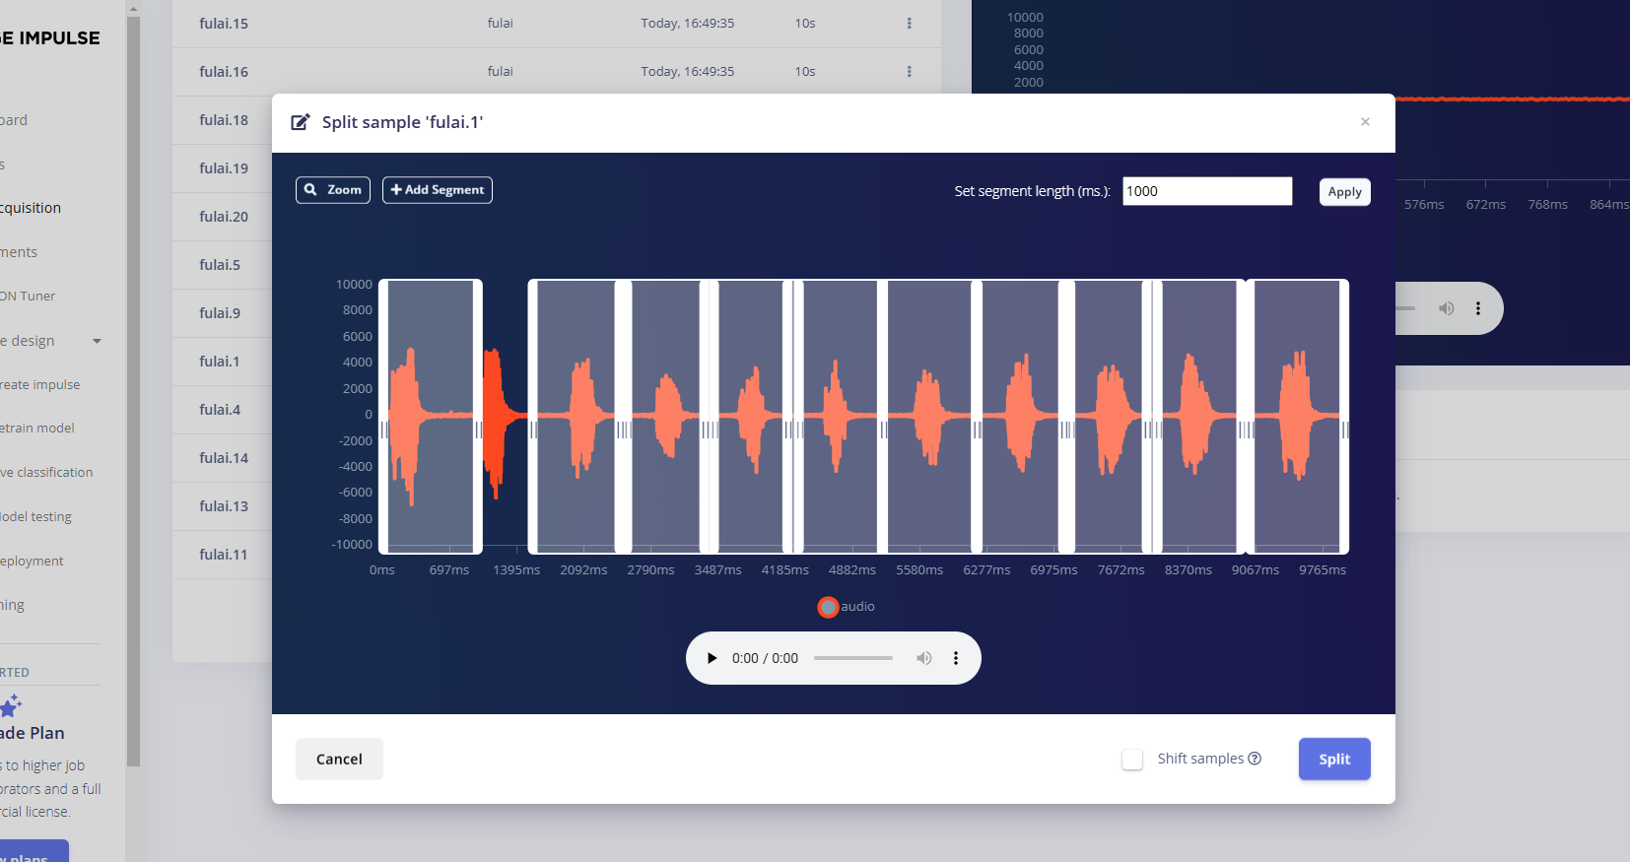
Task: Enable the Shift samples checkbox
Action: (x=1132, y=760)
